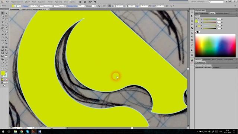Select the Lasso tool
This screenshot has height=134, width=238.
(x=6, y=16)
